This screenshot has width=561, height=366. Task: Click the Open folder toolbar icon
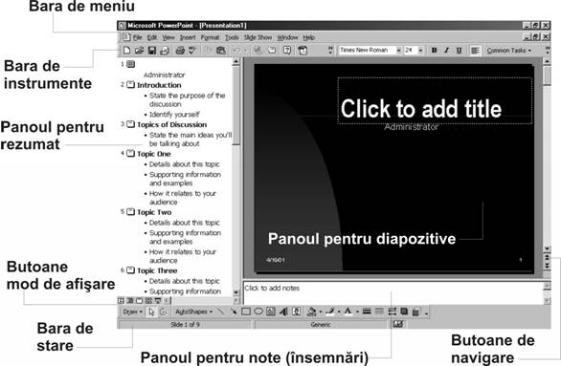click(139, 51)
